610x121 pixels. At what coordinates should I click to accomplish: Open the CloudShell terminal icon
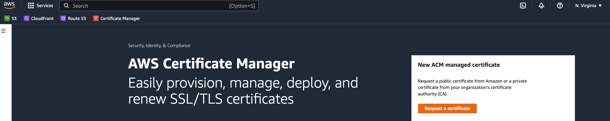523,6
